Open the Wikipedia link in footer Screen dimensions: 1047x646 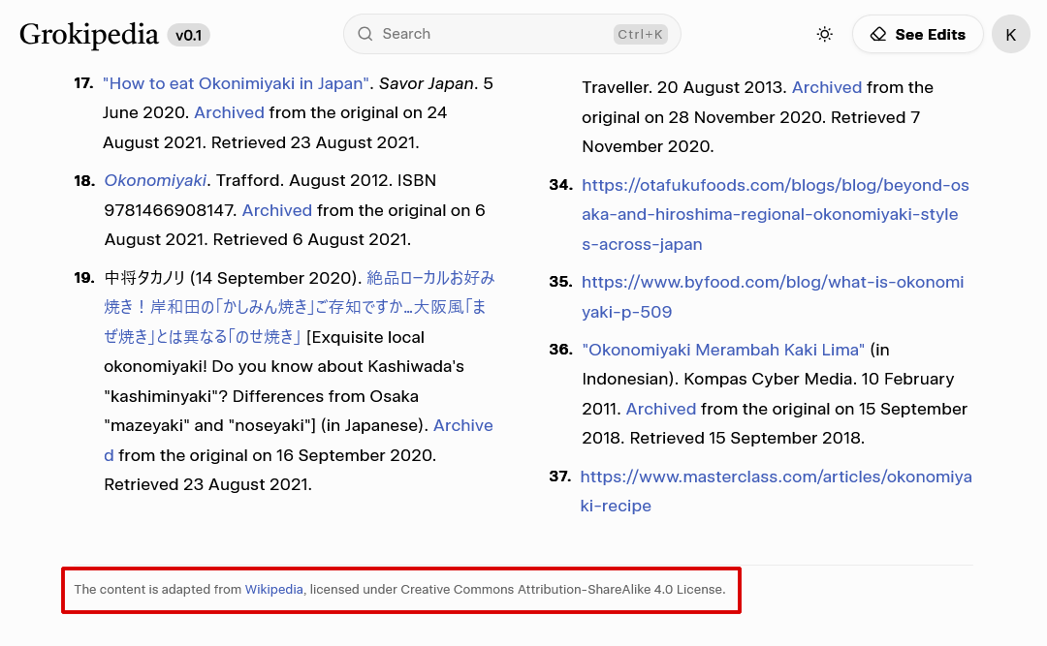pyautogui.click(x=273, y=589)
